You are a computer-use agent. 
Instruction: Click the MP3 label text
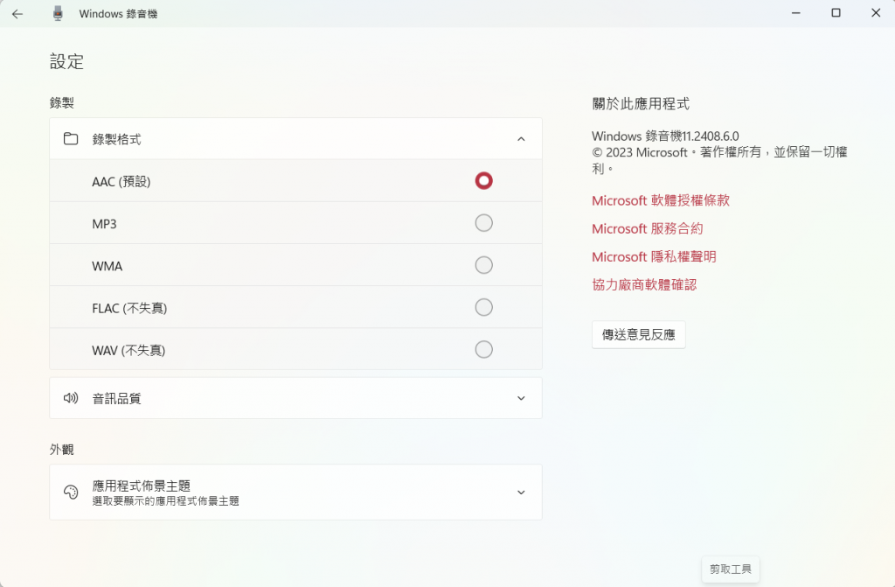coord(104,224)
